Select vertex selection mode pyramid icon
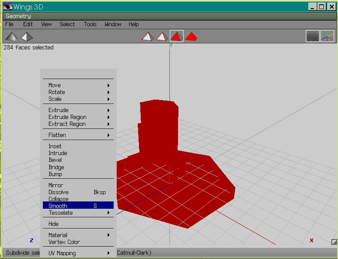The height and width of the screenshot is (259, 338). coord(147,37)
